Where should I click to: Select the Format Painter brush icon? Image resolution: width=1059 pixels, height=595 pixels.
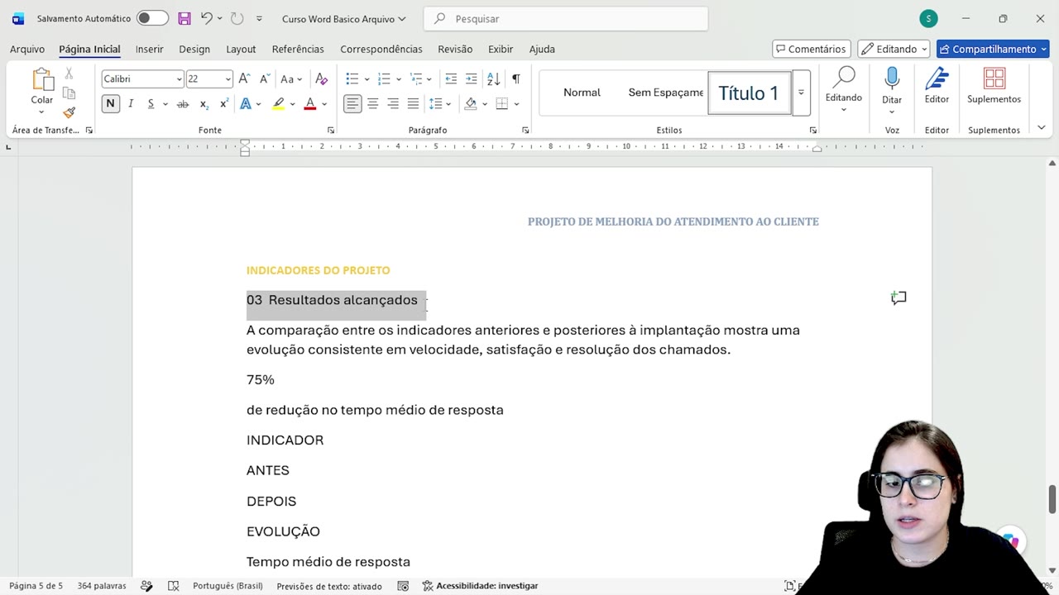(69, 112)
